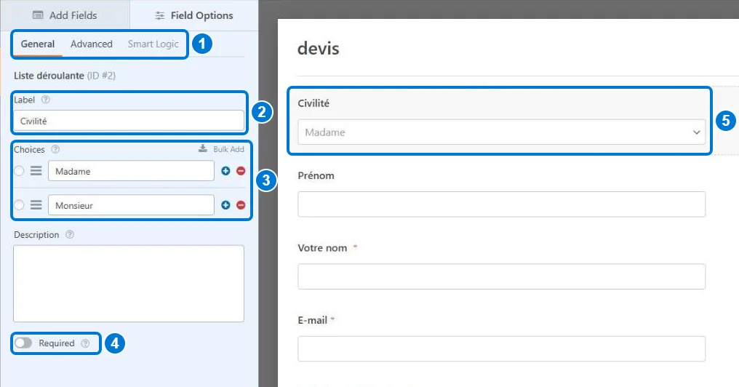Select the General sub-tab
This screenshot has width=739, height=387.
38,44
